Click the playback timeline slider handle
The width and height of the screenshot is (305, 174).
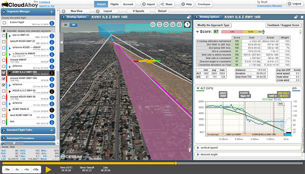[x=176, y=163]
